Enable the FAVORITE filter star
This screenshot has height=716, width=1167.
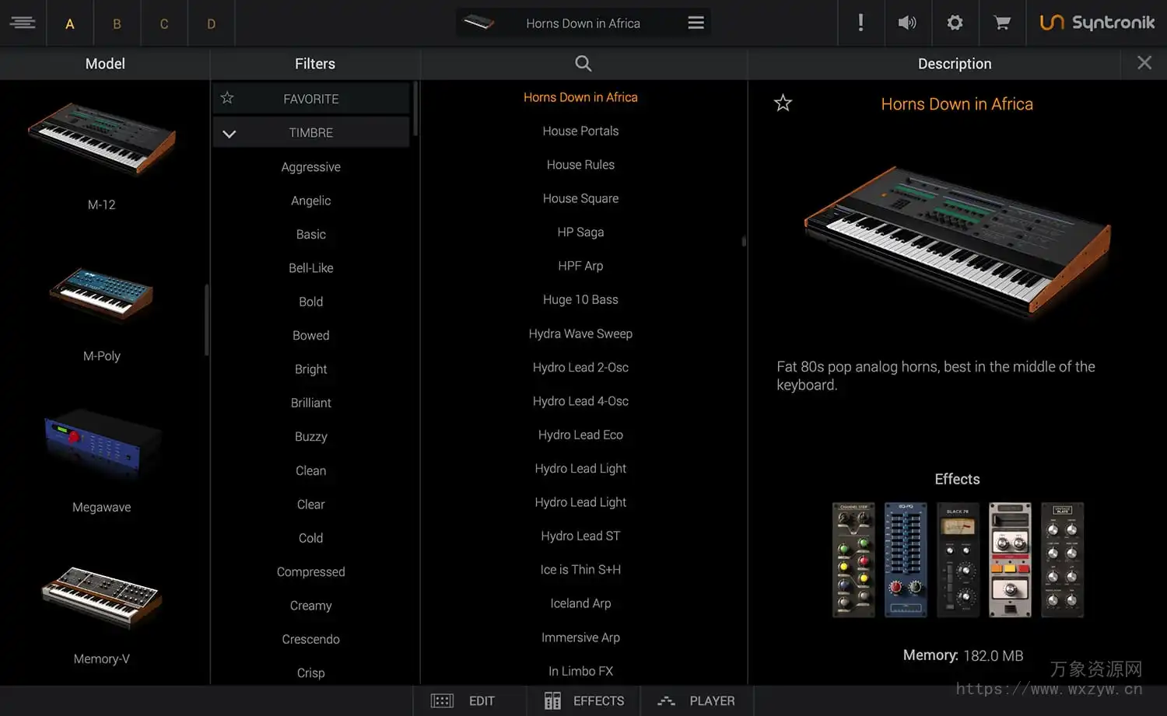pos(226,98)
